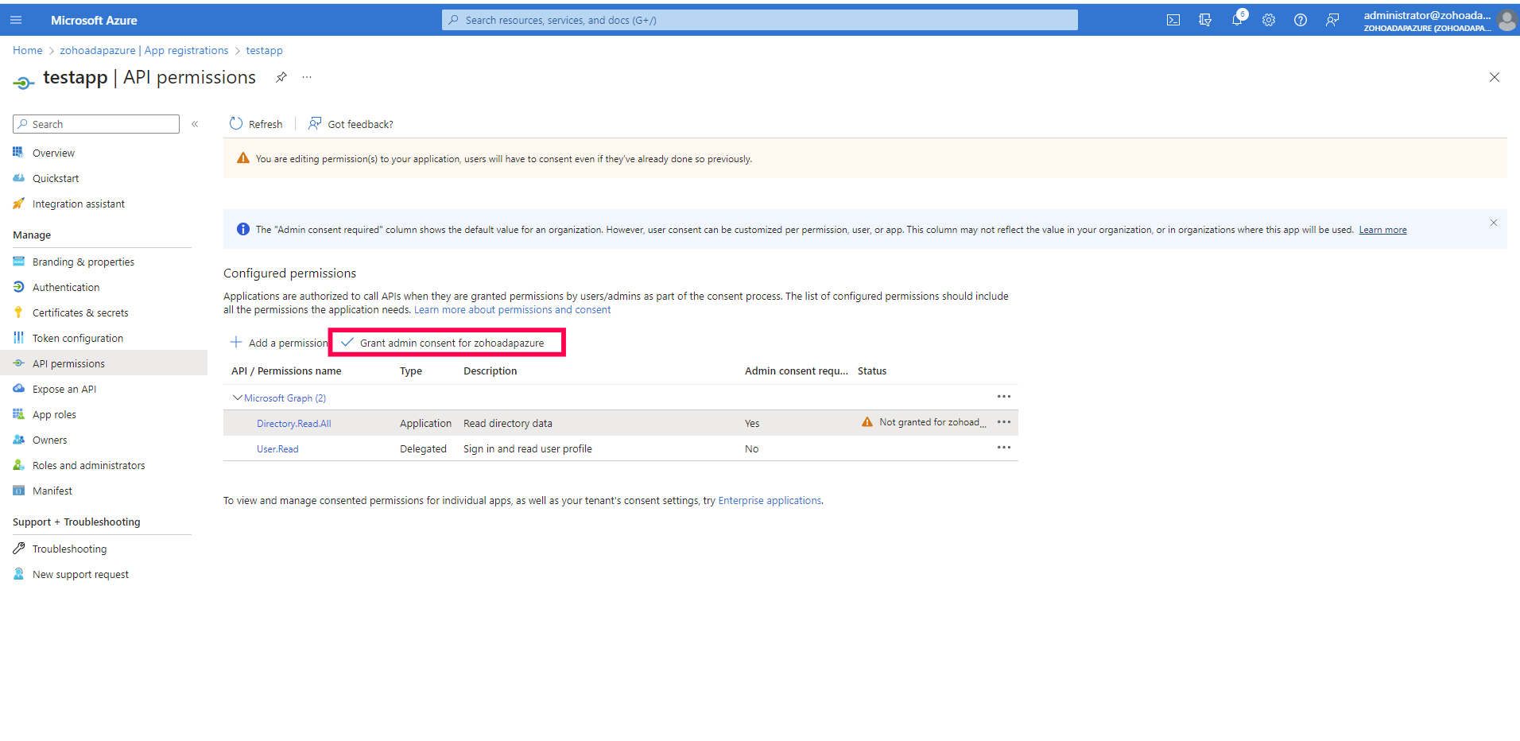Screen dimensions: 1520x741
Task: Collapse the left navigation pane
Action: click(195, 124)
